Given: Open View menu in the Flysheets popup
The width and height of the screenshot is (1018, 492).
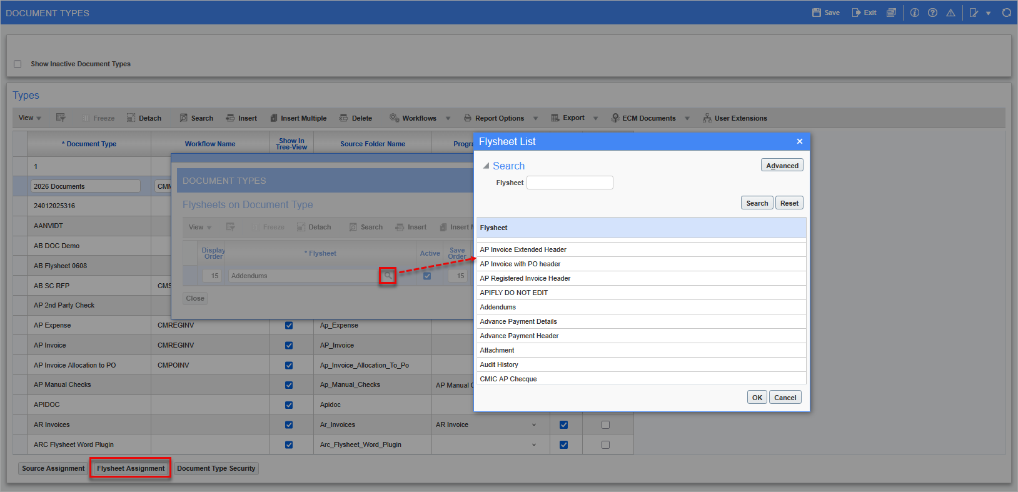Looking at the screenshot, I should pyautogui.click(x=200, y=227).
